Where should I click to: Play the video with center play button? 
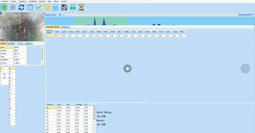127,69
